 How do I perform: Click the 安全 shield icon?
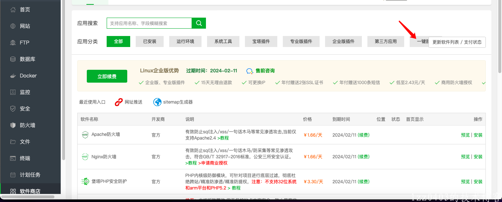point(13,109)
